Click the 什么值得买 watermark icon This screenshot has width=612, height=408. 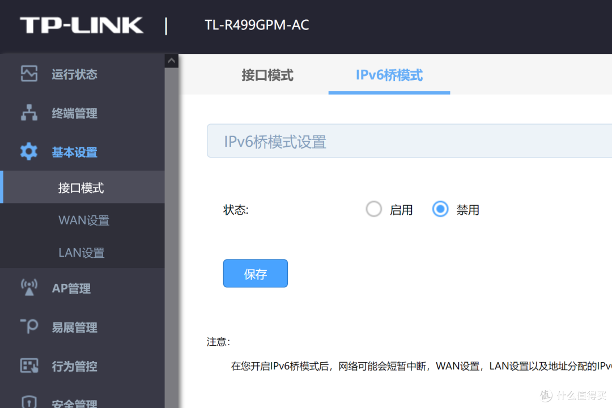tap(546, 396)
